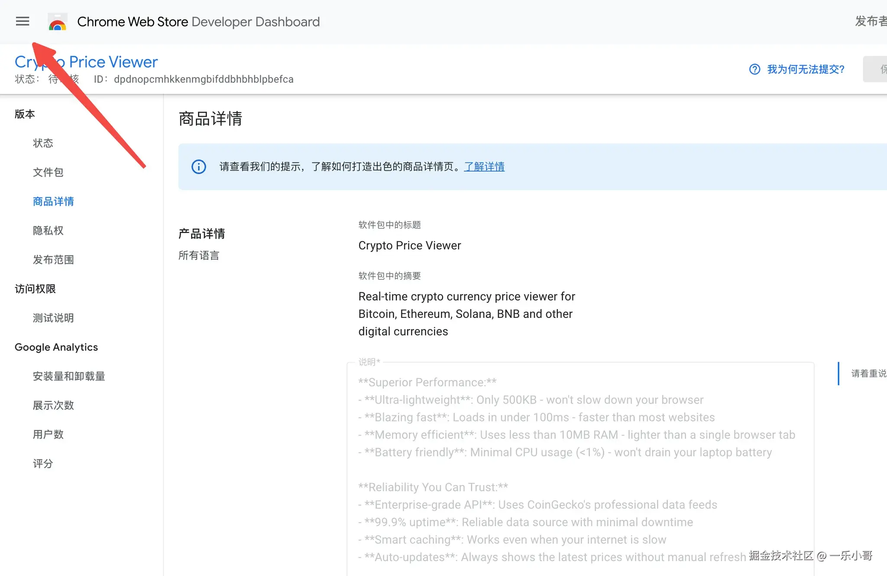Open the 文件包 package section
The image size is (887, 576).
(48, 172)
